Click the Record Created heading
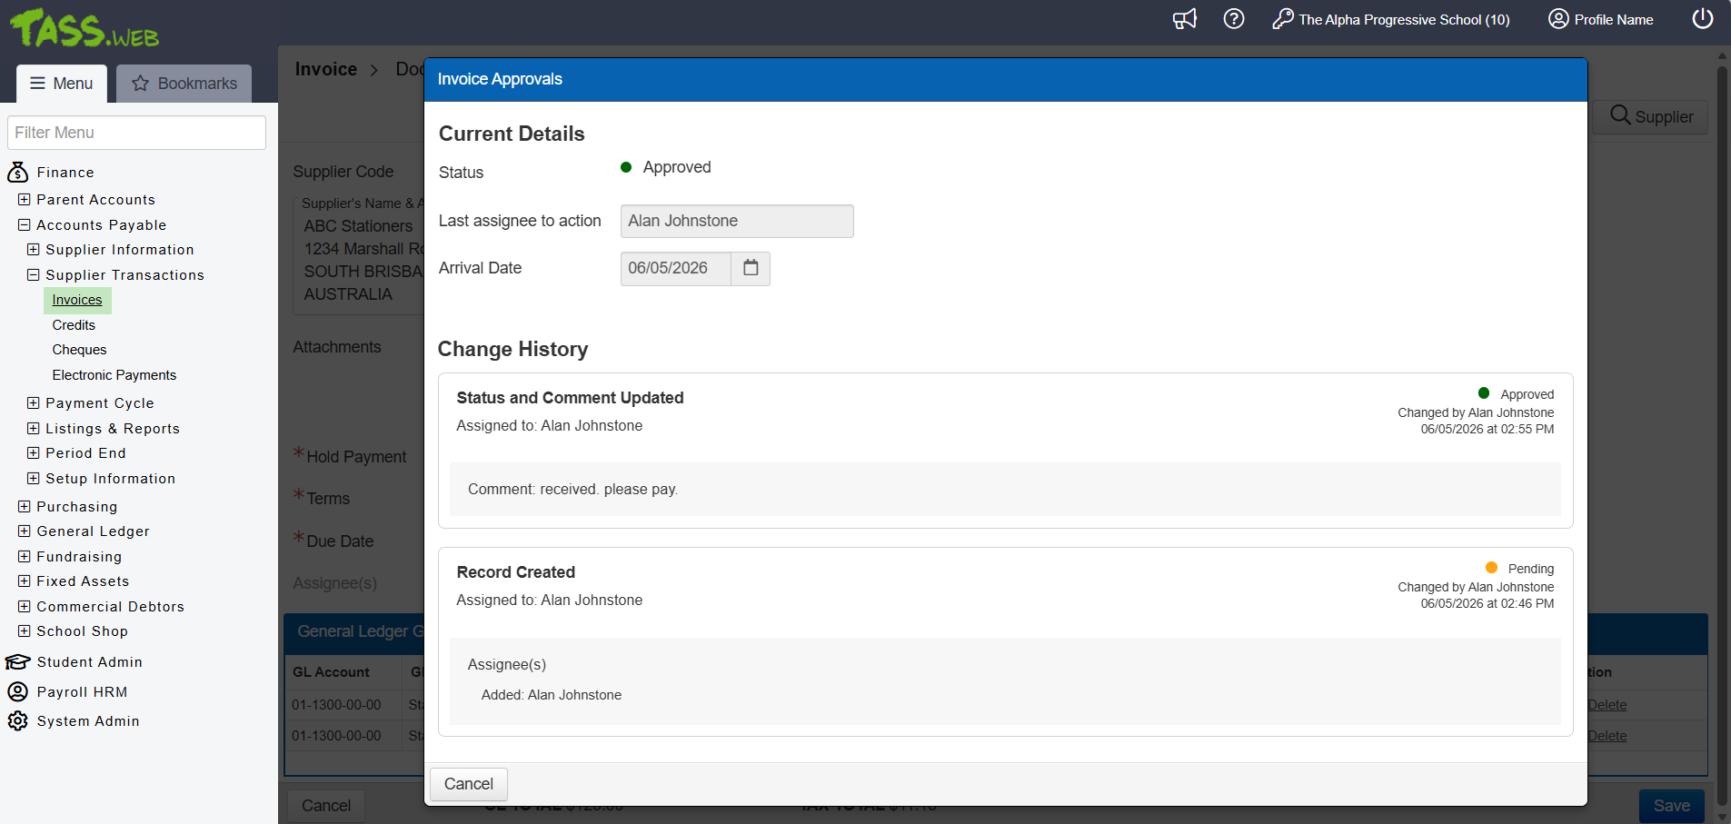Viewport: 1731px width, 824px height. pyautogui.click(x=516, y=572)
